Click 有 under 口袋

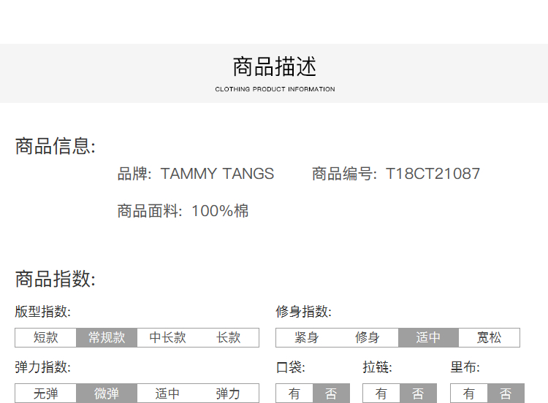(x=294, y=394)
